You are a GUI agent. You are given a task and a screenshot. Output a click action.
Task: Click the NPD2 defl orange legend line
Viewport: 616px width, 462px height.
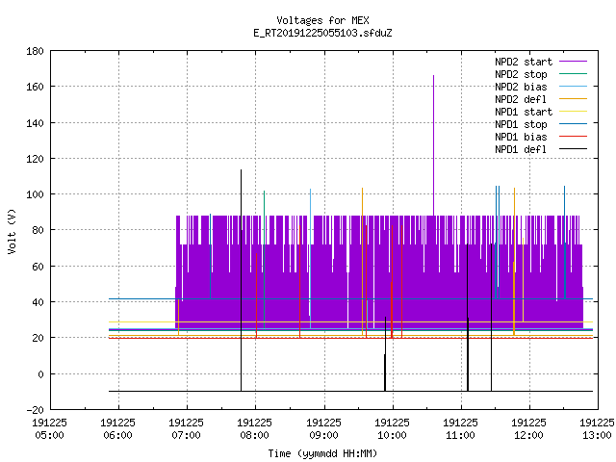pos(574,99)
